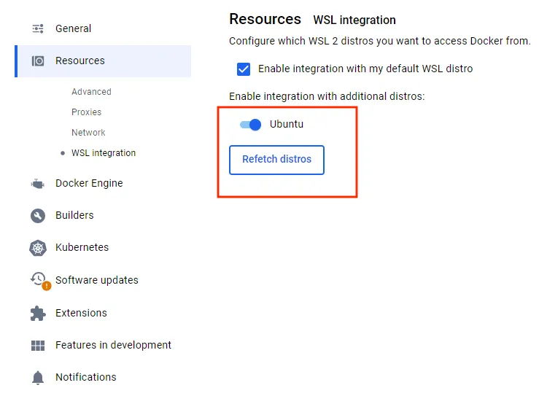This screenshot has width=539, height=404.
Task: Open the Advanced resources sub-item
Action: pyautogui.click(x=91, y=92)
